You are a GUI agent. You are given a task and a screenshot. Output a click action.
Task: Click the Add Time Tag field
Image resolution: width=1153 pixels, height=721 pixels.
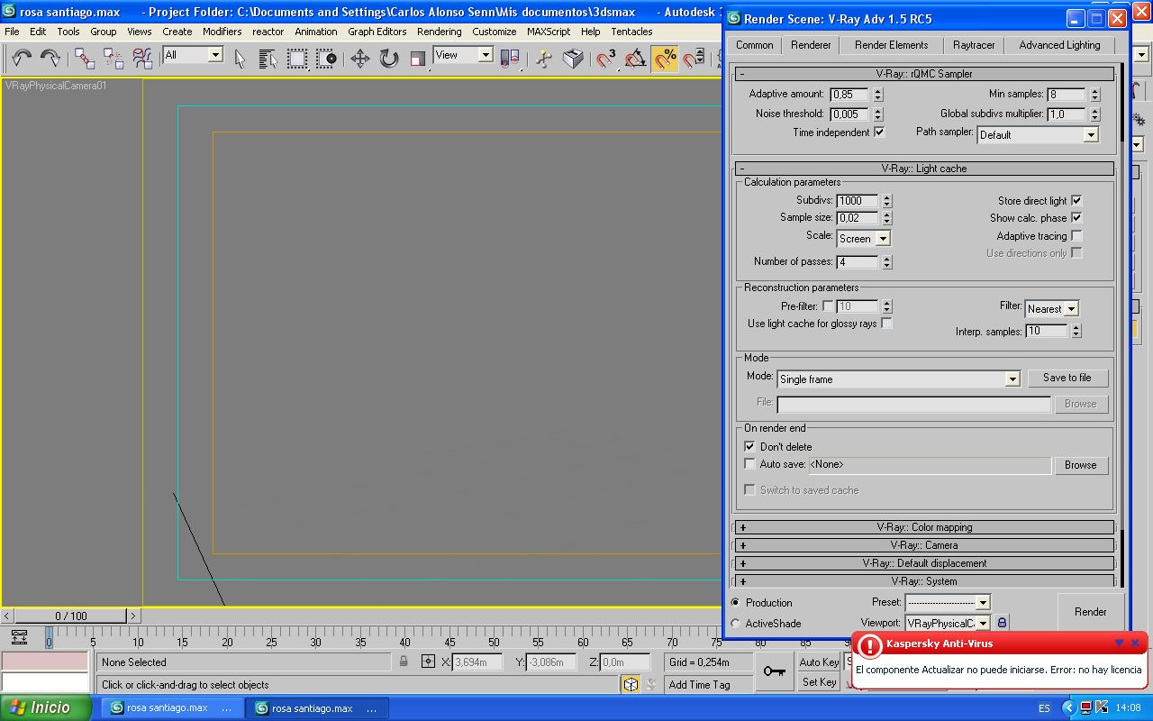coord(709,685)
